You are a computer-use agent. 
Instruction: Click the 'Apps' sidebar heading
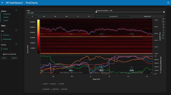pos(3,25)
